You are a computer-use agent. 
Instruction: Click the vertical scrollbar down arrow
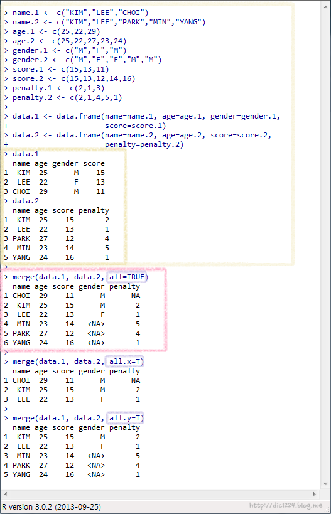coord(325,484)
